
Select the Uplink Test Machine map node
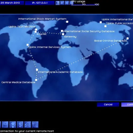36,30
